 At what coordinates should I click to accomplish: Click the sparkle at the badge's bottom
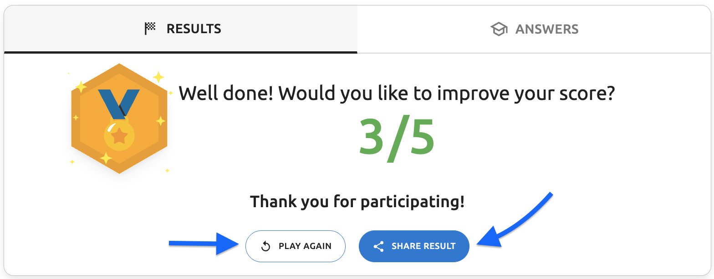(106, 158)
